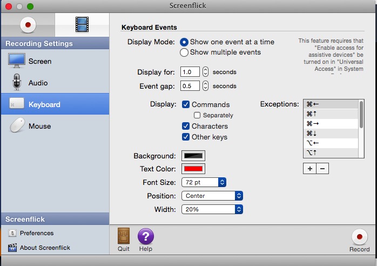Select Command-Up exception row
The width and height of the screenshot is (377, 266).
pyautogui.click(x=331, y=114)
